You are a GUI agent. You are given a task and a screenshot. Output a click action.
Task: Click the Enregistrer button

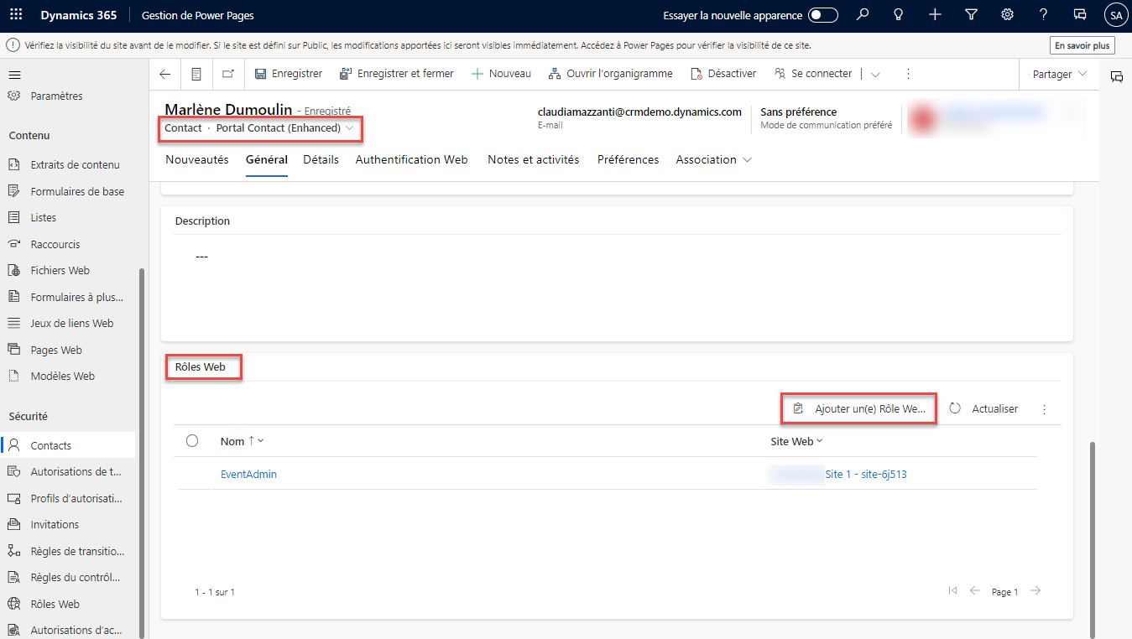pos(289,74)
